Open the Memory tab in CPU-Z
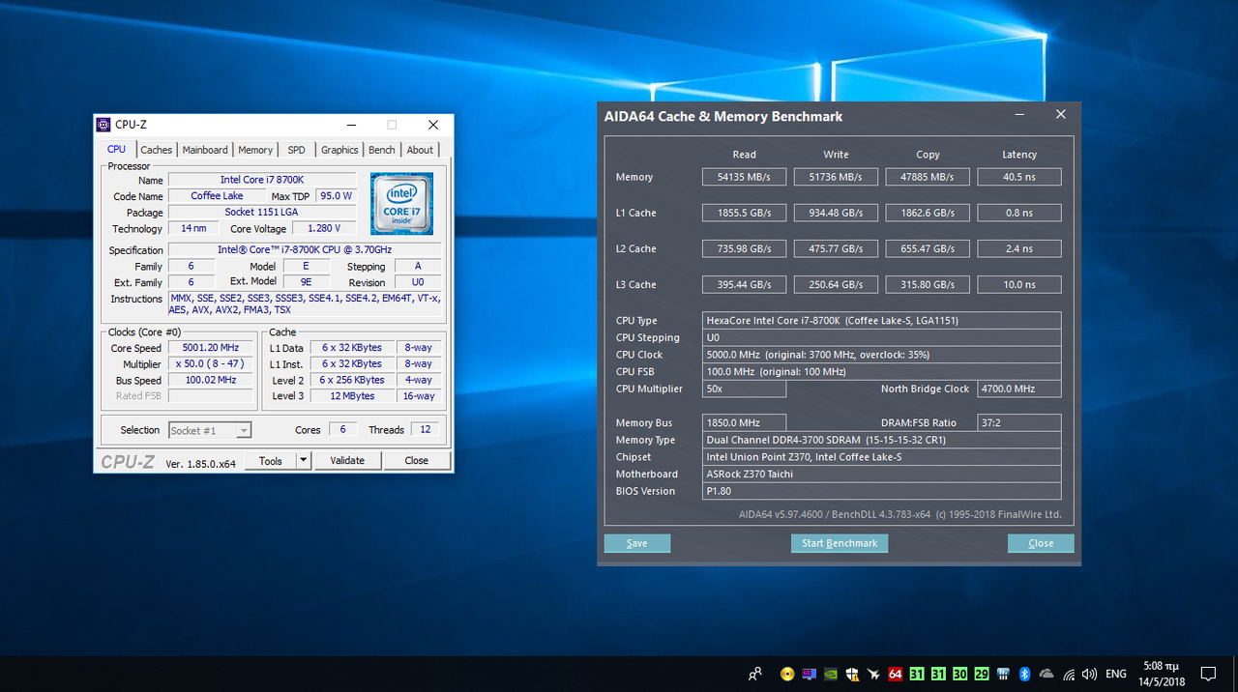 (x=255, y=150)
